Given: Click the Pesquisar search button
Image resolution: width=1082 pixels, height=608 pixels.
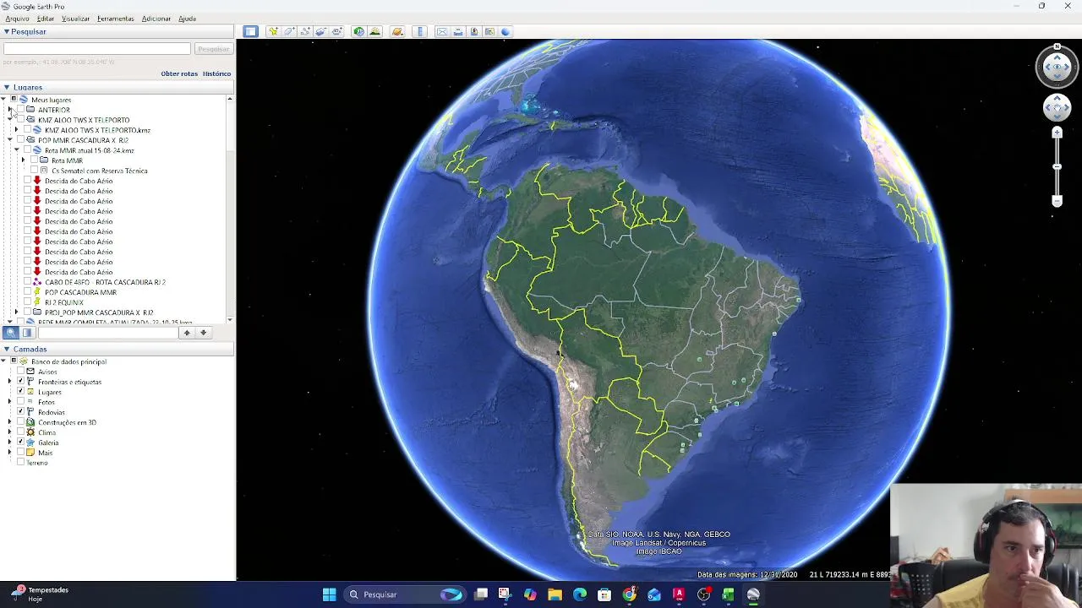Looking at the screenshot, I should [213, 49].
